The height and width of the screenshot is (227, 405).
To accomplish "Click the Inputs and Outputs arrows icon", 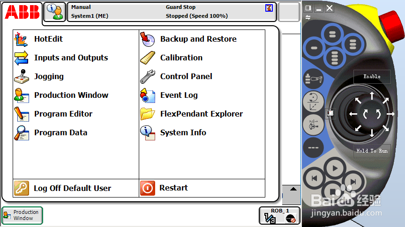I will coord(21,58).
